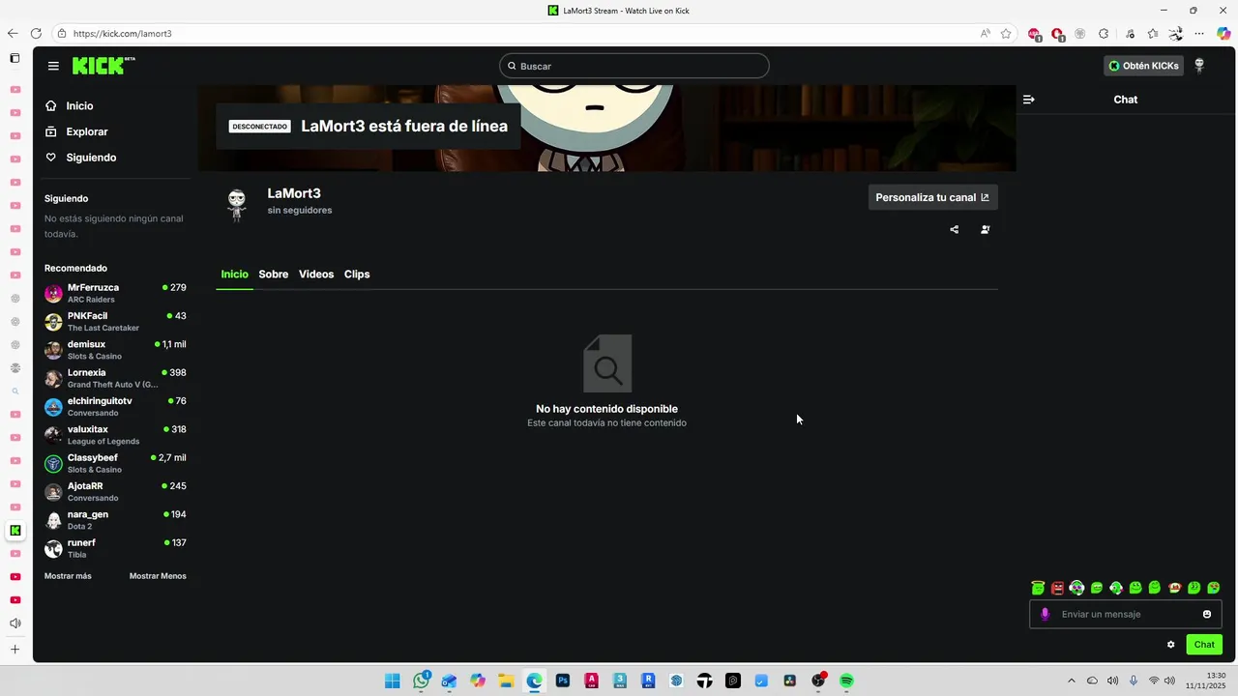Click the Obtén KICKs button
The width and height of the screenshot is (1238, 696).
[1144, 66]
